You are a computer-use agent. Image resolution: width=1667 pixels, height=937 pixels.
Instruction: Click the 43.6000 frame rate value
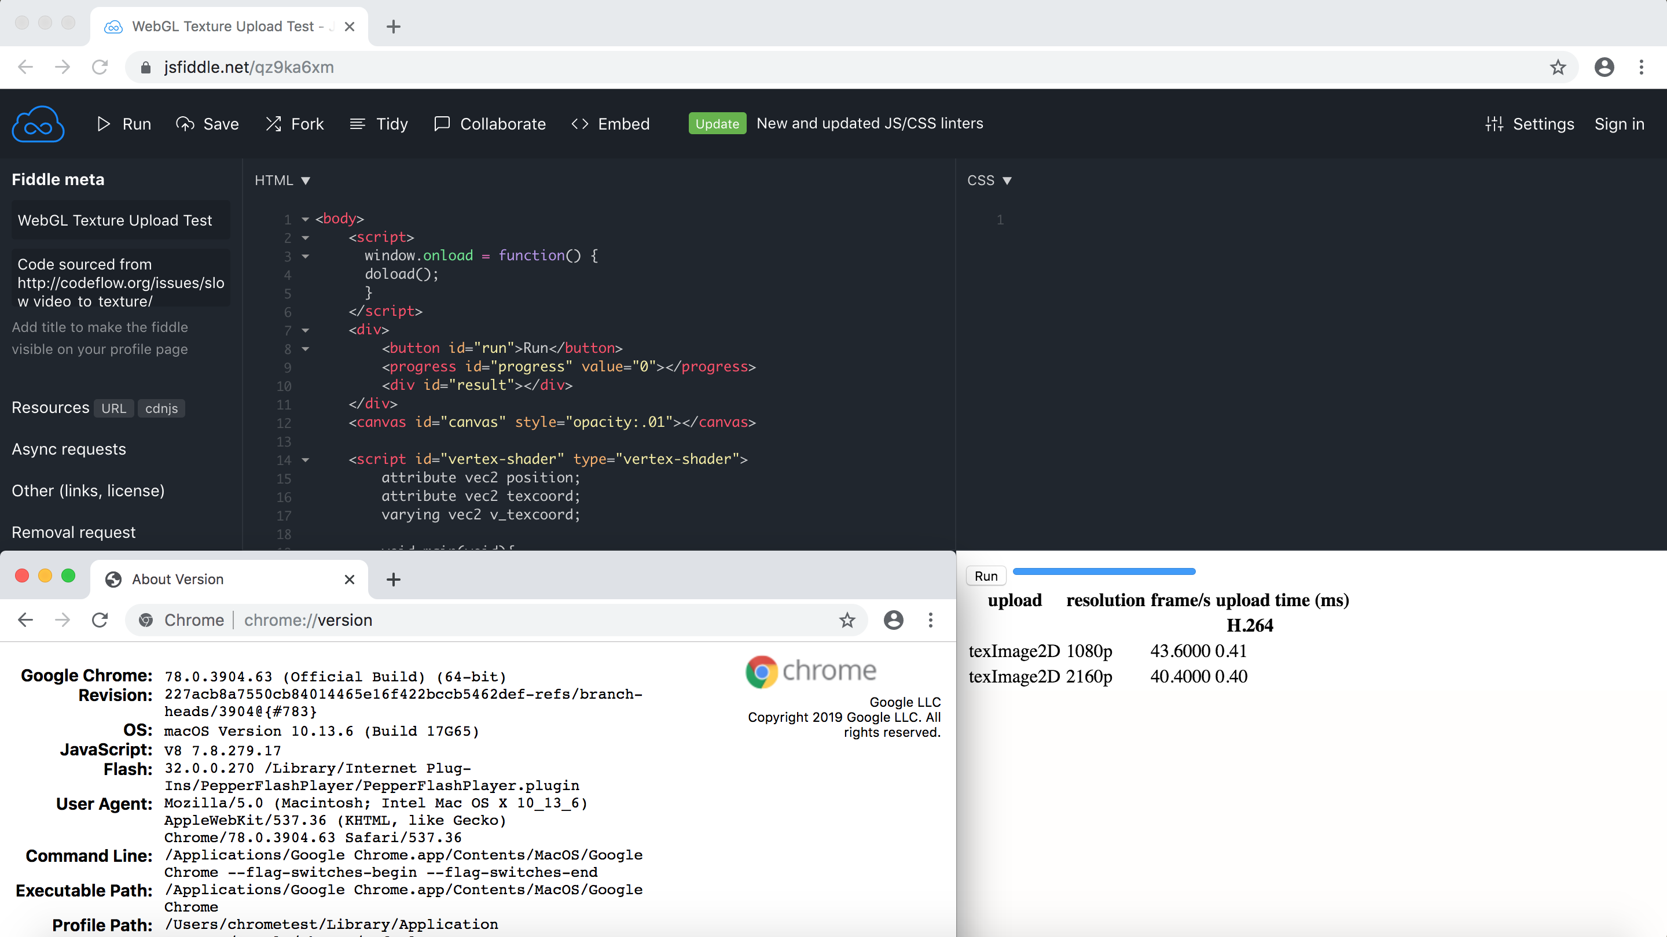coord(1180,651)
